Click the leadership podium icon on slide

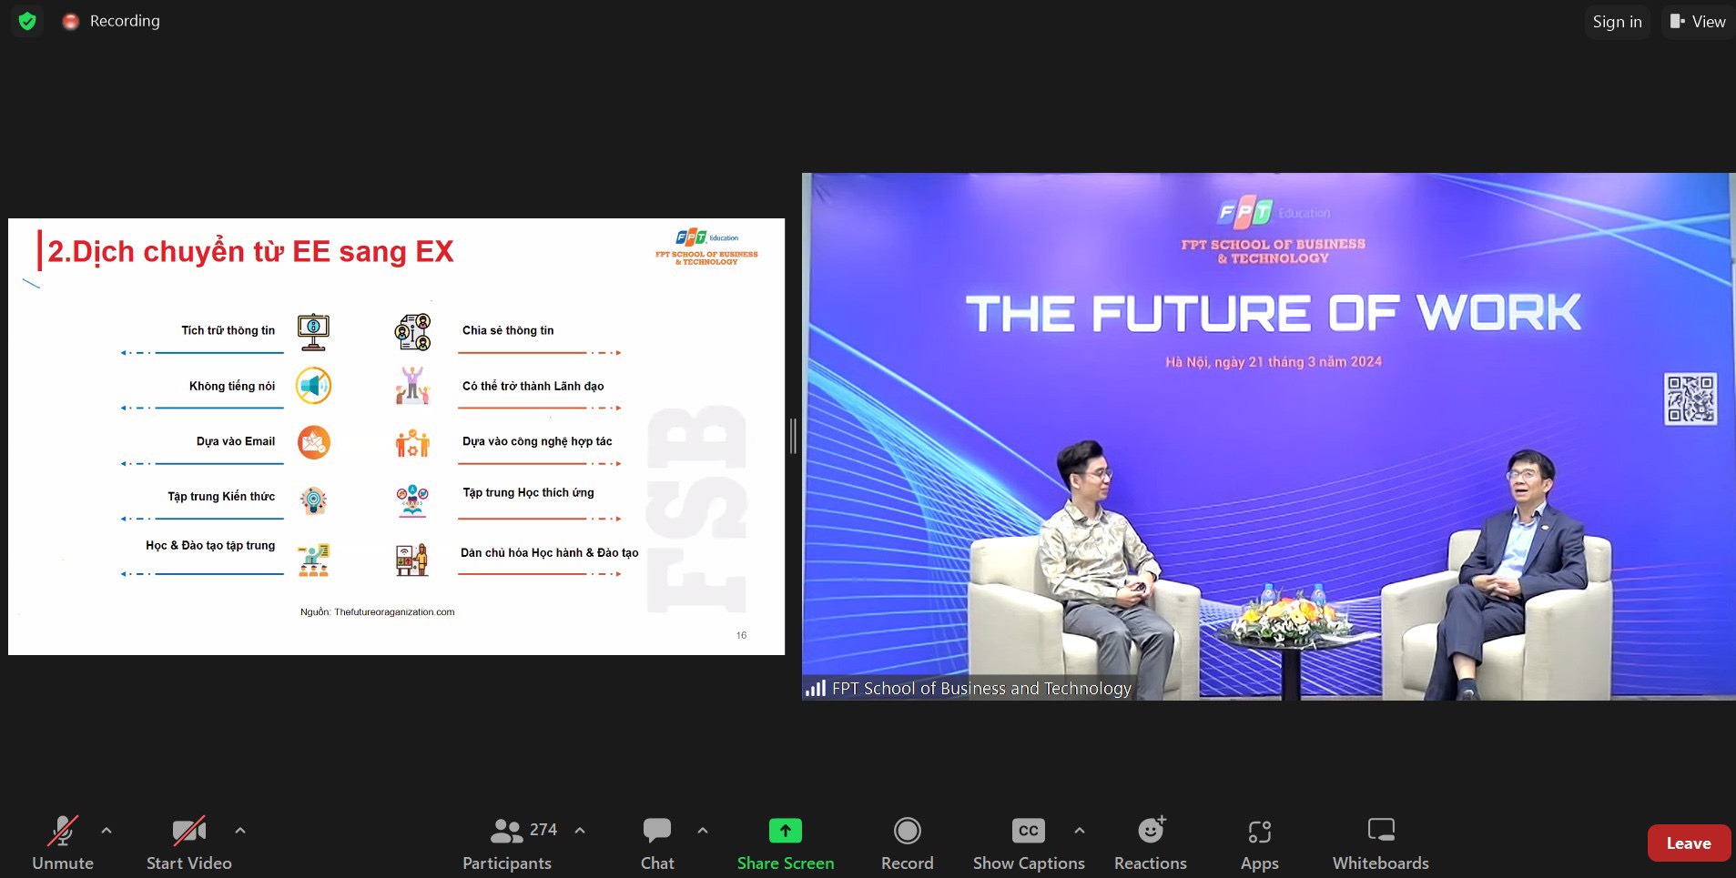pos(412,386)
